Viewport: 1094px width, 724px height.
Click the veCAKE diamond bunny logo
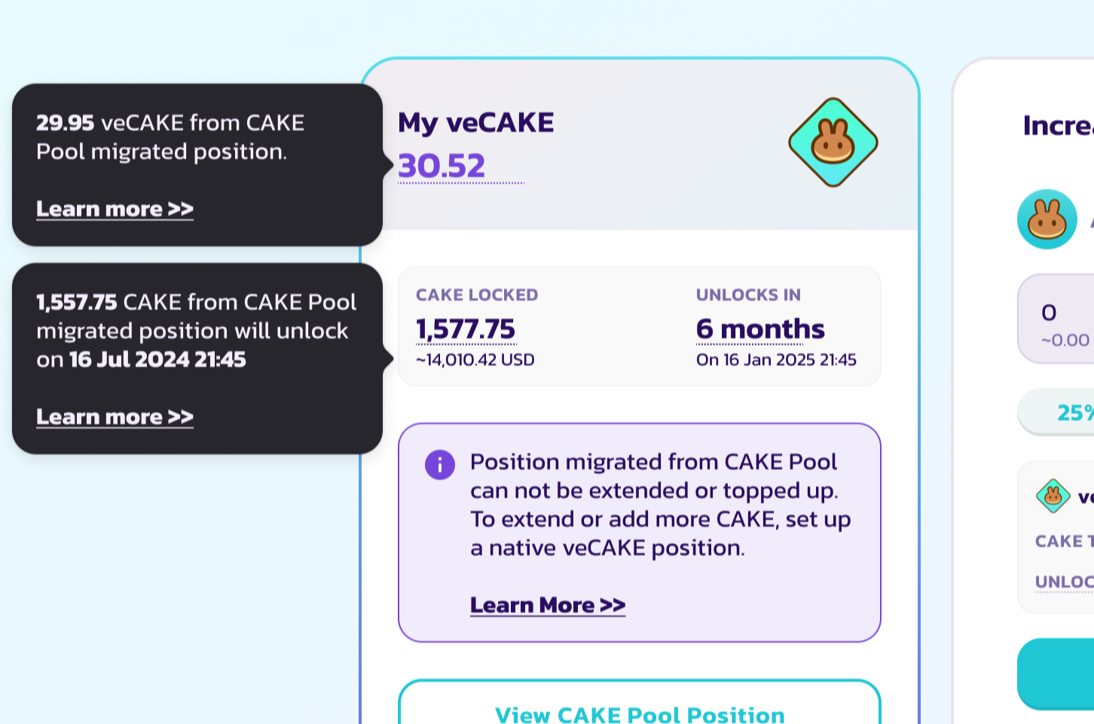tap(833, 142)
